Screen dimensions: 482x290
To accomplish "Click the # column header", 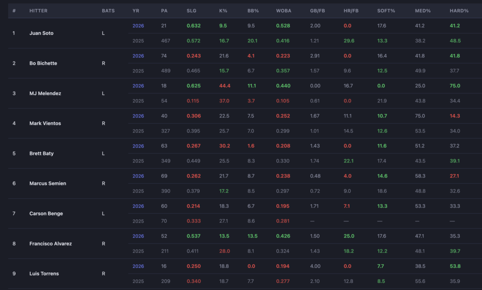I will [14, 11].
